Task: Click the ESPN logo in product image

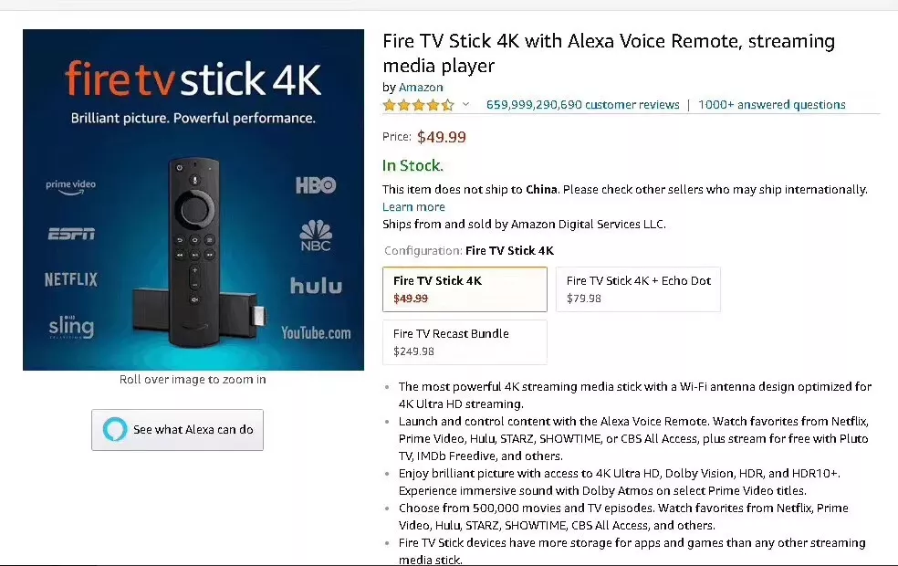Action: (x=71, y=234)
